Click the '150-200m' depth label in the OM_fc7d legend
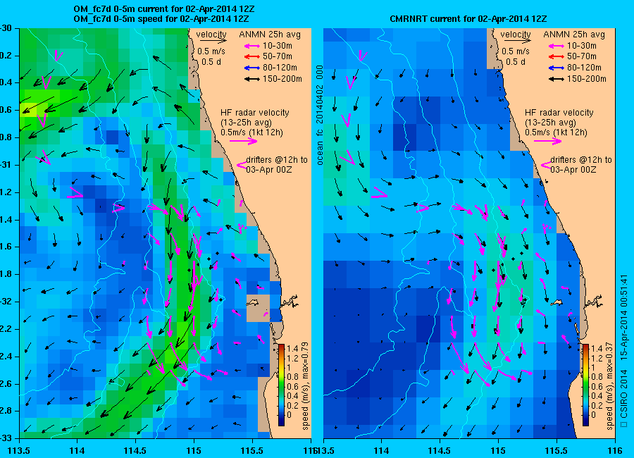634x458 pixels. coord(282,80)
